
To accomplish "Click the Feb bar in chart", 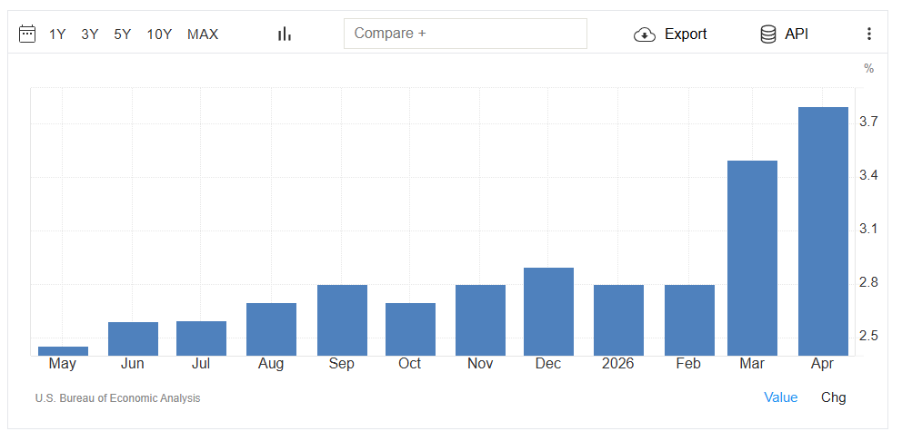I will point(689,320).
